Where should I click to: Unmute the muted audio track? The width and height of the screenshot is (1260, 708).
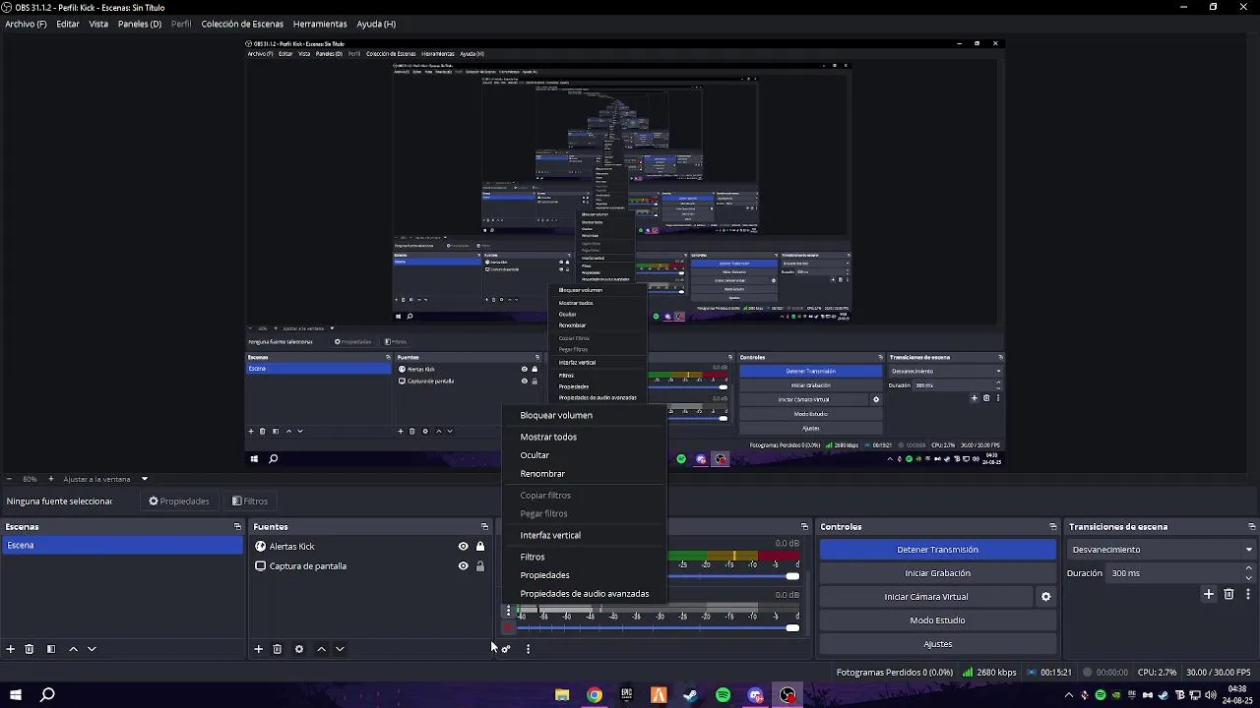[x=509, y=627]
